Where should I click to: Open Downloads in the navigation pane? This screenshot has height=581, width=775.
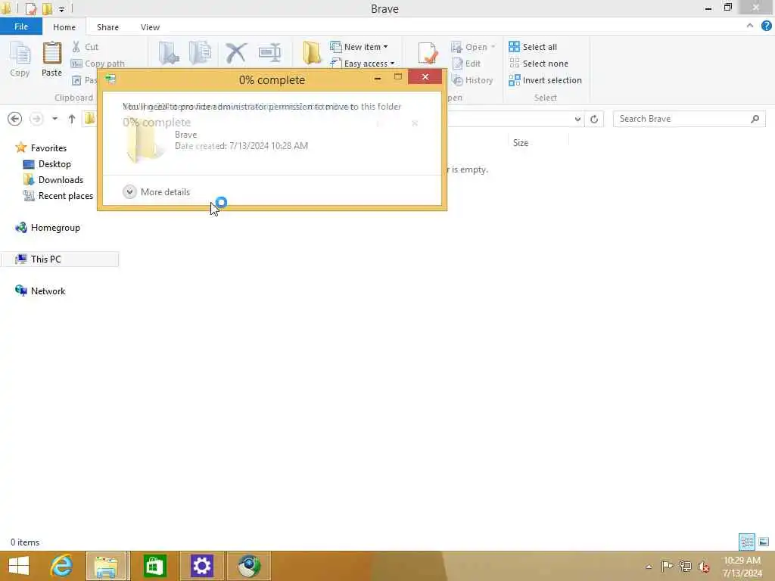pyautogui.click(x=54, y=180)
